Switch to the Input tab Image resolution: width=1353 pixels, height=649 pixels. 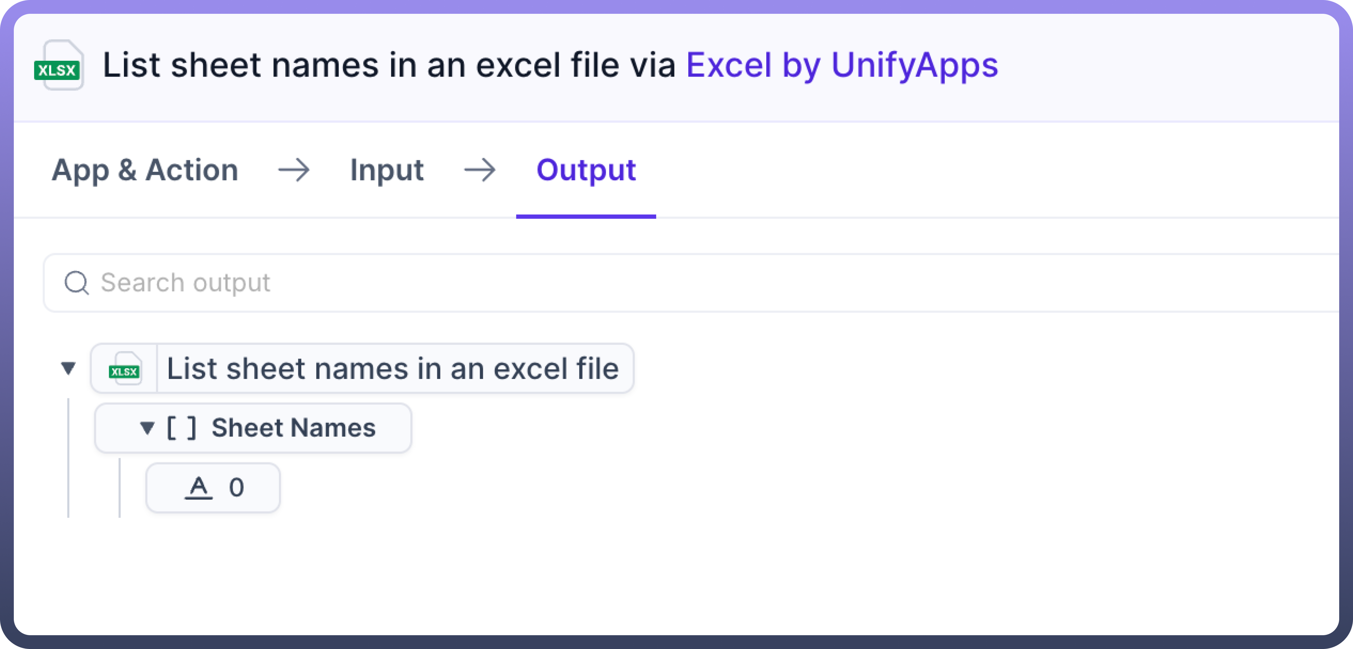(x=387, y=170)
